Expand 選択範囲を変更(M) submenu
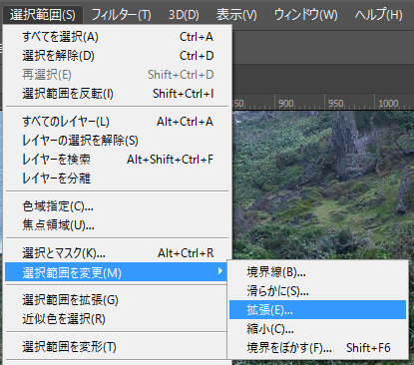This screenshot has height=365, width=414. (x=116, y=272)
